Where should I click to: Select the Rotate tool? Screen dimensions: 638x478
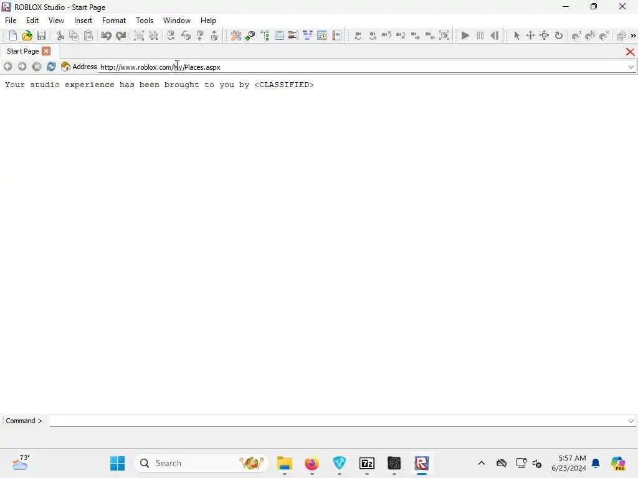pos(559,35)
